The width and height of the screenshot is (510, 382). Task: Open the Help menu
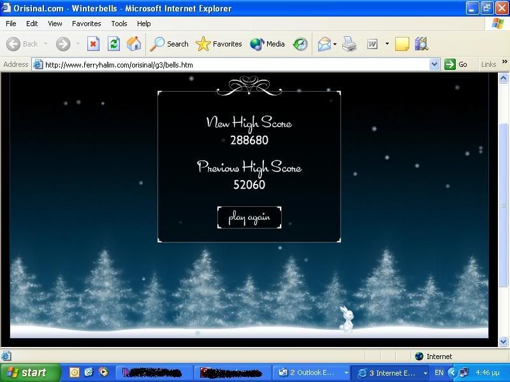pyautogui.click(x=144, y=24)
